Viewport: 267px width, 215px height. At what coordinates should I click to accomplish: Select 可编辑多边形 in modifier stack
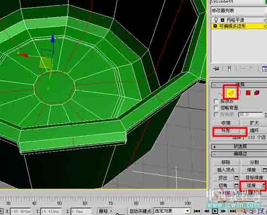tap(232, 26)
